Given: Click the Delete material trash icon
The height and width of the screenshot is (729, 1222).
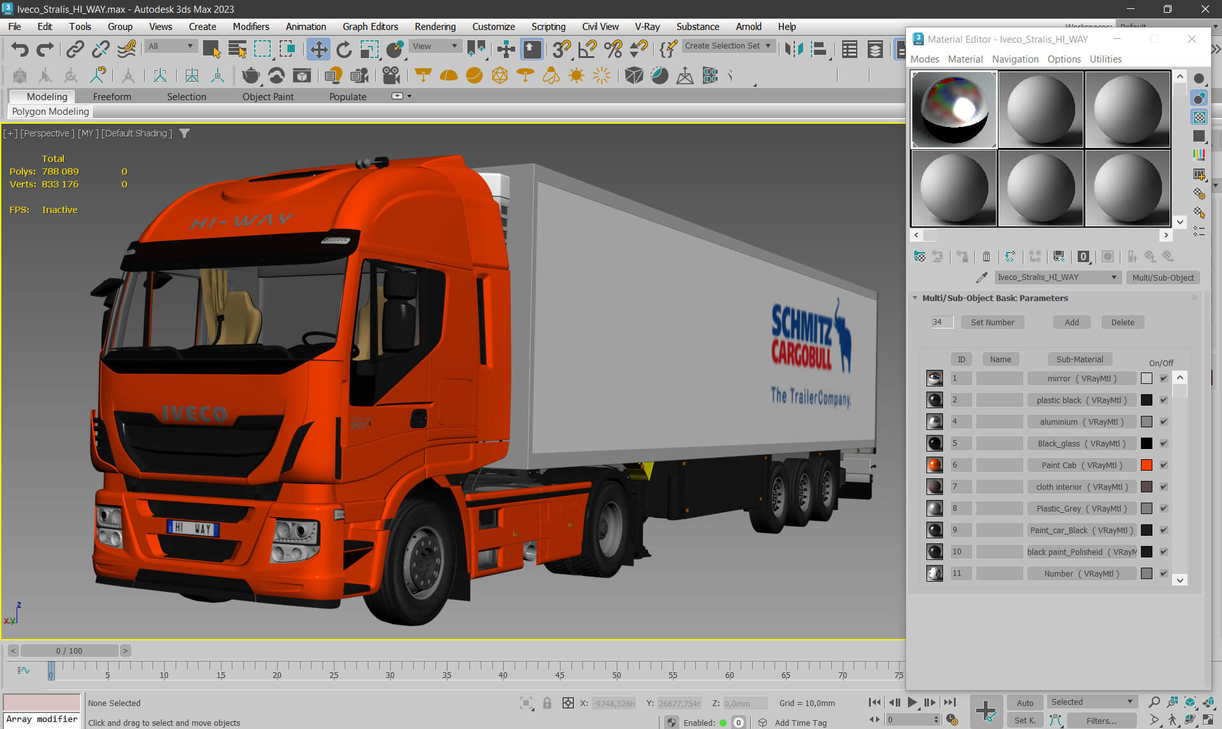Looking at the screenshot, I should tap(986, 256).
